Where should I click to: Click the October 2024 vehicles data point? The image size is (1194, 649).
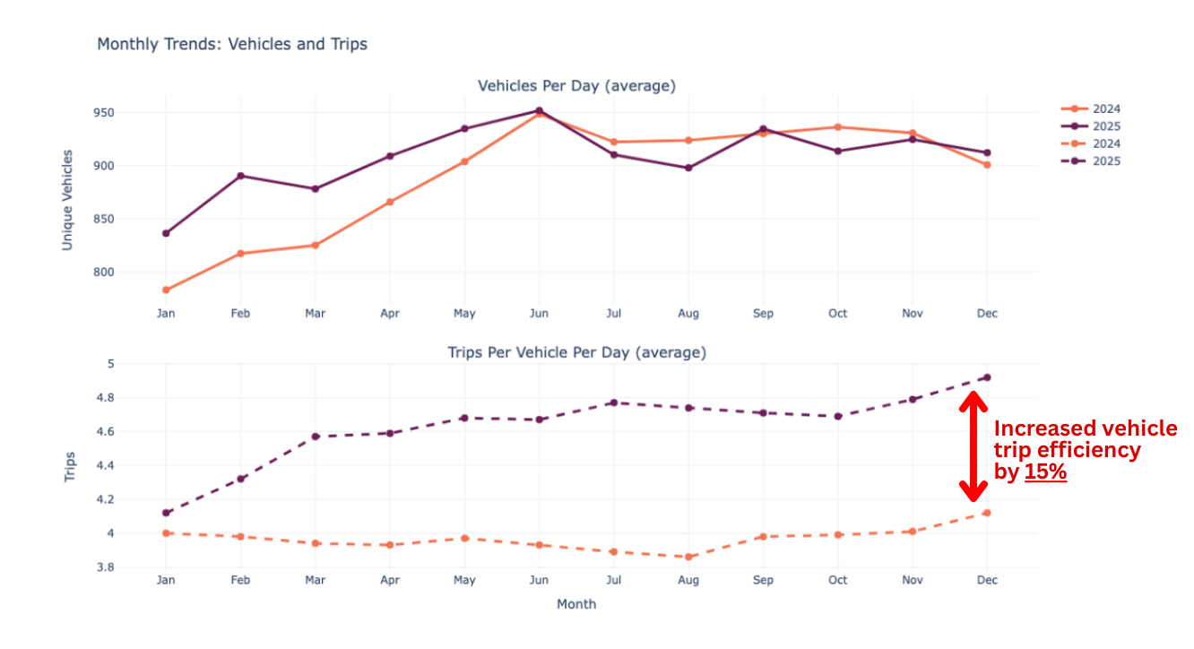837,127
